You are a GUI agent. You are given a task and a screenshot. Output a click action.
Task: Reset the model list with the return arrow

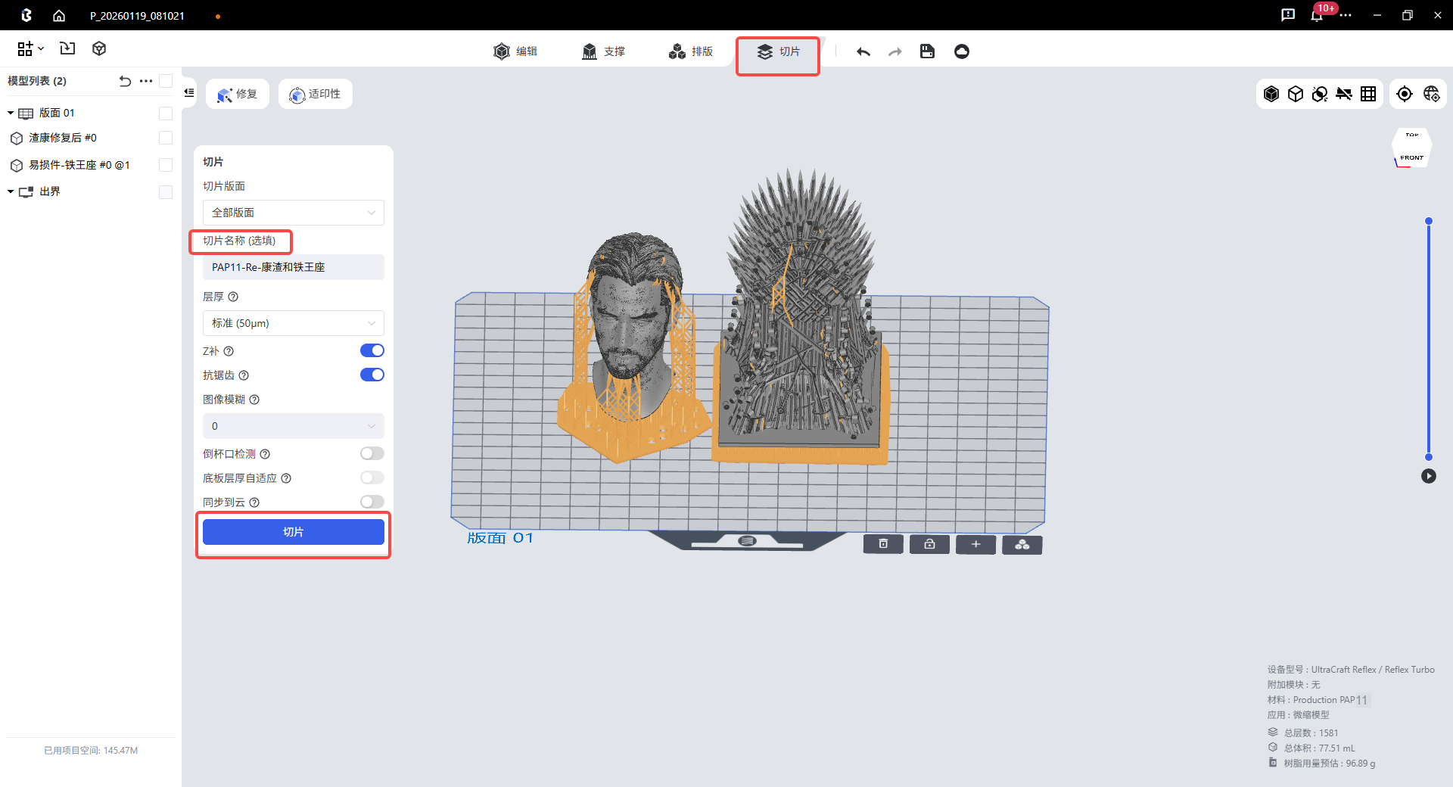125,81
